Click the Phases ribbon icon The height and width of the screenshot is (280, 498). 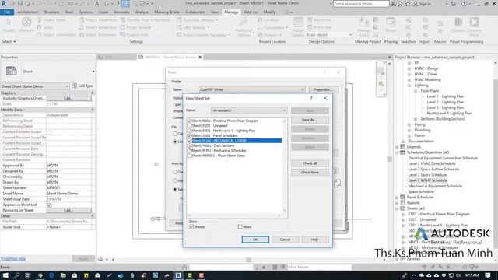391,23
